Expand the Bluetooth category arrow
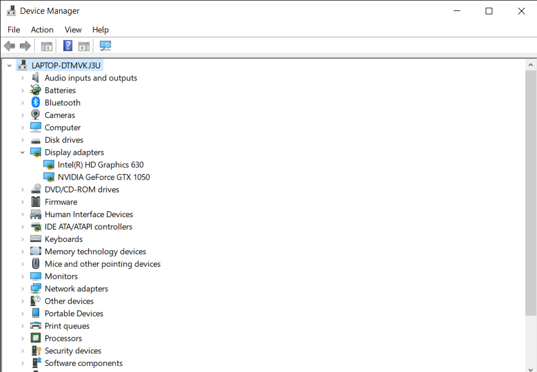 (23, 103)
